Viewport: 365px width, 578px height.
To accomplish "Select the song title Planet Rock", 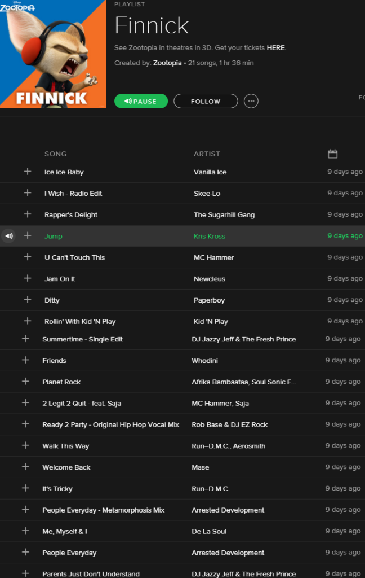I will coord(61,382).
